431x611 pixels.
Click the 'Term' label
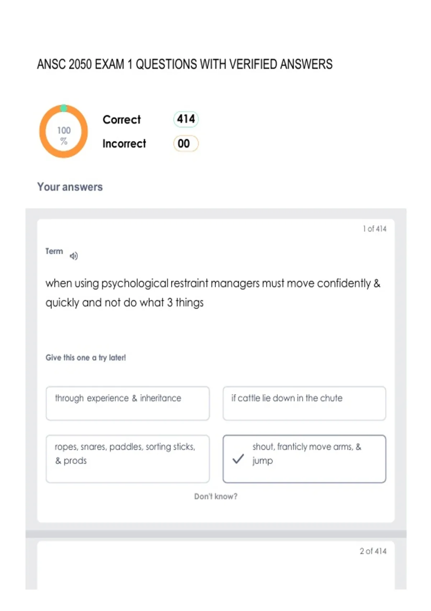54,251
